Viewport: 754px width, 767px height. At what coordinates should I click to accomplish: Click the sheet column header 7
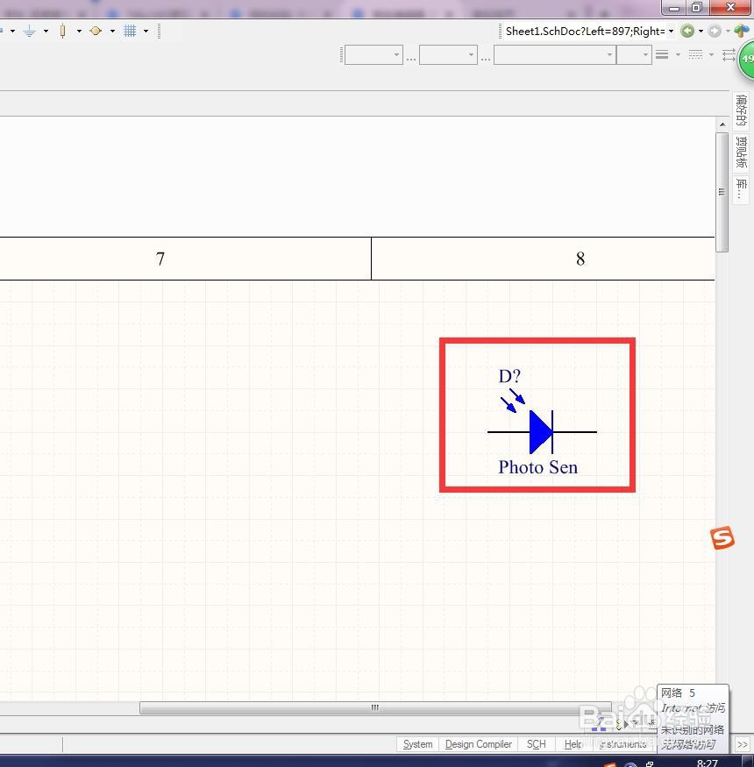160,259
